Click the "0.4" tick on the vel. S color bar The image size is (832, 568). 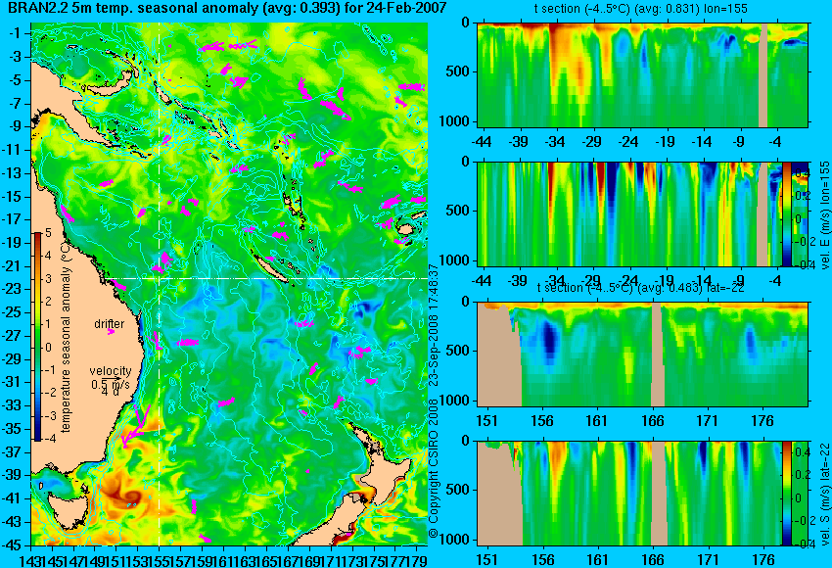click(802, 451)
